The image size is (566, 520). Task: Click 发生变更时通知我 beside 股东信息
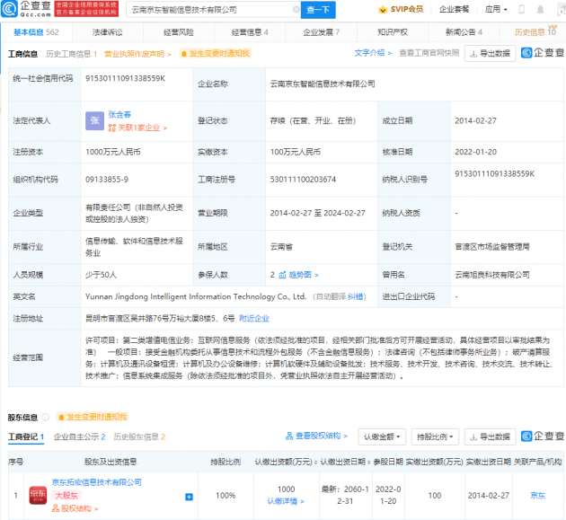(93, 417)
